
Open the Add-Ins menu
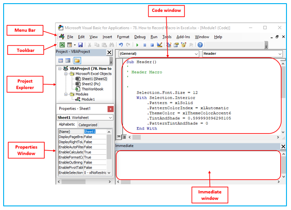183,37
